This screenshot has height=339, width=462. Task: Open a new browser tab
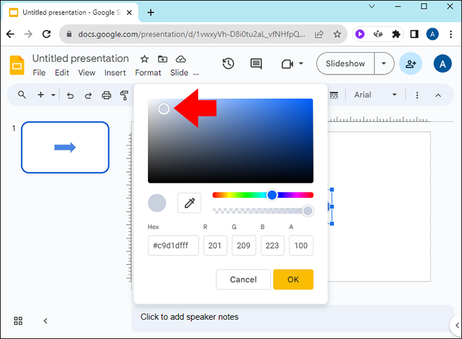click(150, 13)
